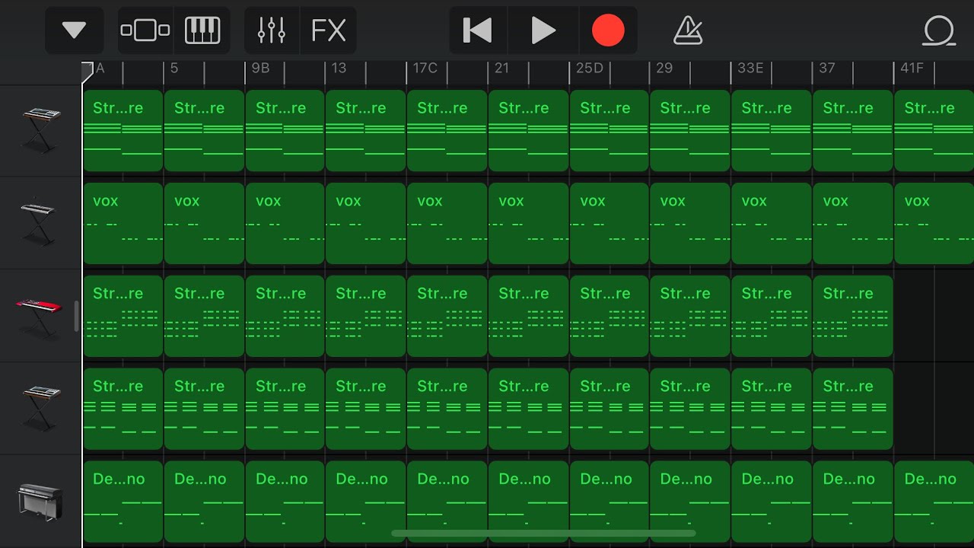Select the electric piano track icon

pyautogui.click(x=40, y=502)
